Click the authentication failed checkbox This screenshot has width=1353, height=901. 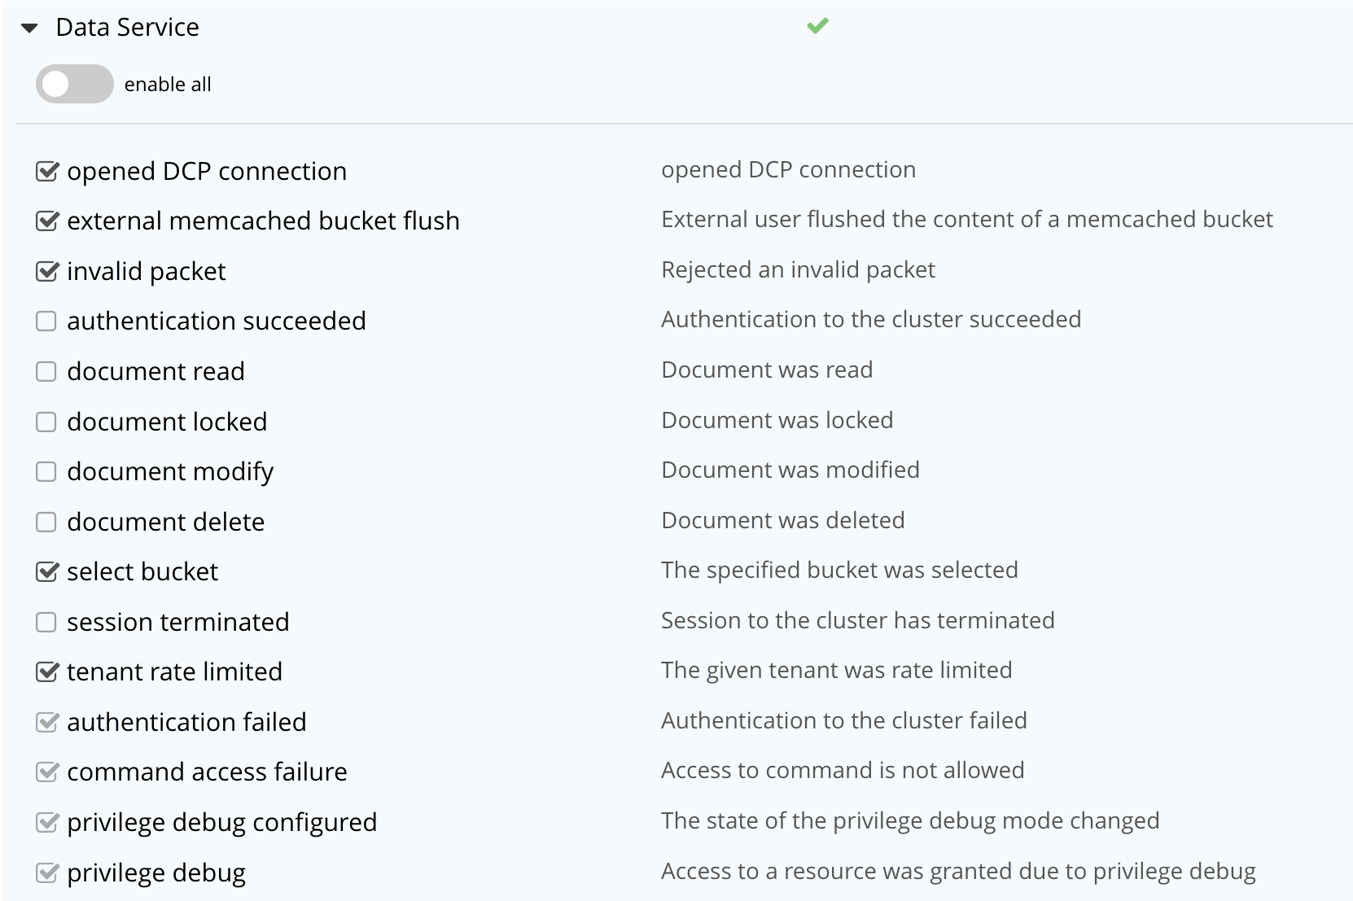(47, 722)
